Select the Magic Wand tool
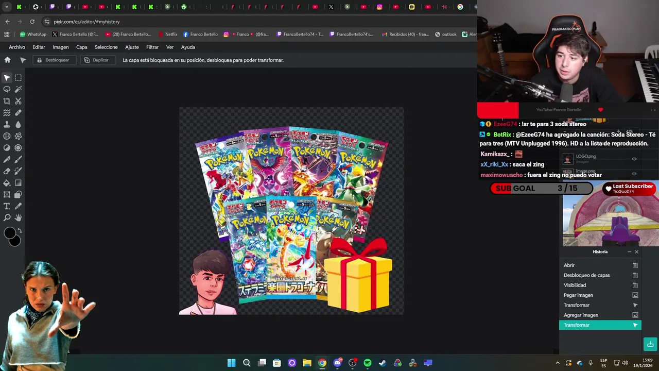This screenshot has height=371, width=659. tap(18, 89)
